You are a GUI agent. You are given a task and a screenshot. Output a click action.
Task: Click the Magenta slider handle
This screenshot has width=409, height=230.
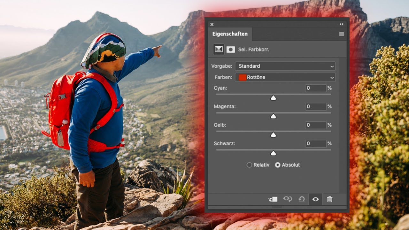[x=273, y=116]
